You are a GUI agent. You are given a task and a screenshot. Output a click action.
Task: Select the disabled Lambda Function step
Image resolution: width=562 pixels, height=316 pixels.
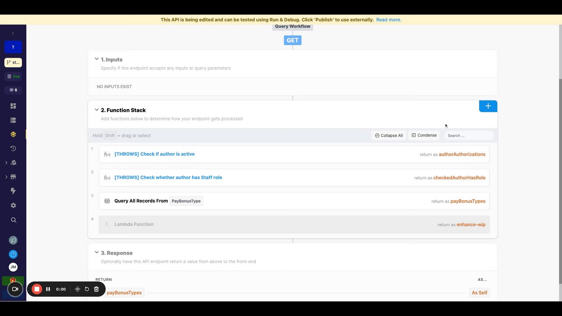coord(294,224)
